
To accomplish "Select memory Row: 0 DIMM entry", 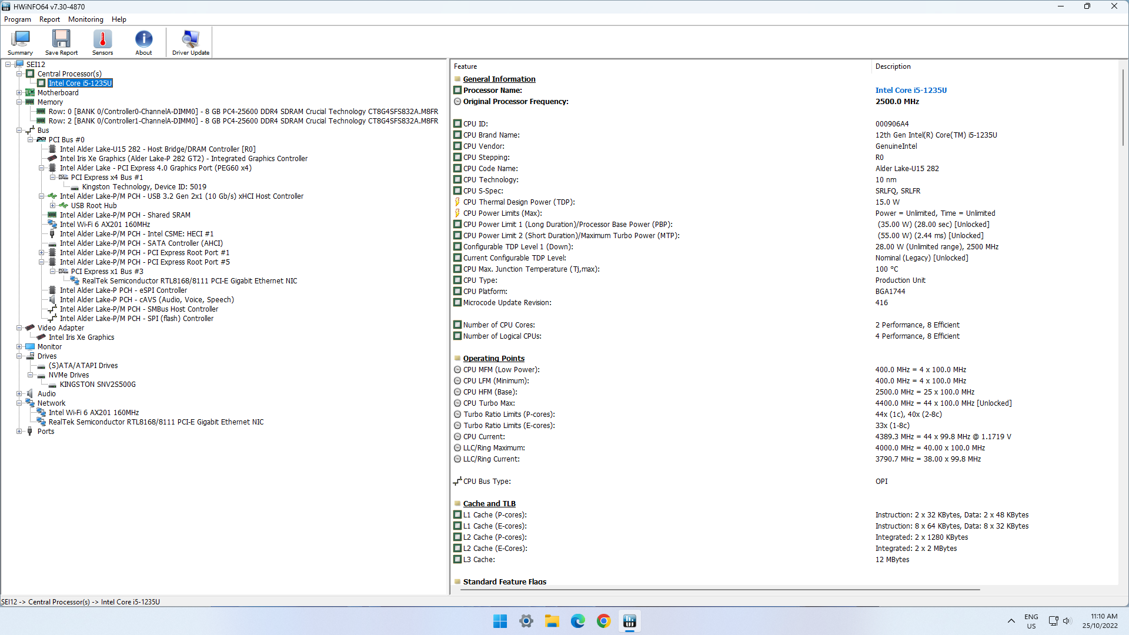I will pyautogui.click(x=243, y=112).
